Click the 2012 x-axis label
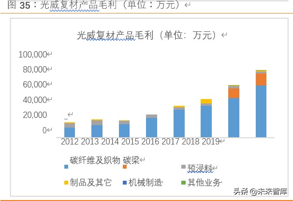The height and width of the screenshot is (201, 293). point(70,142)
